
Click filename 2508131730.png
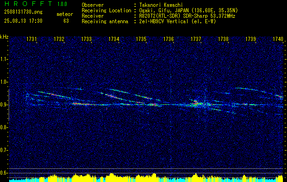(23, 12)
